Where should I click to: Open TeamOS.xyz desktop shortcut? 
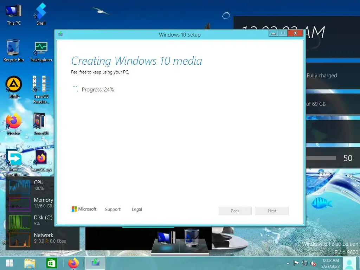tap(41, 161)
